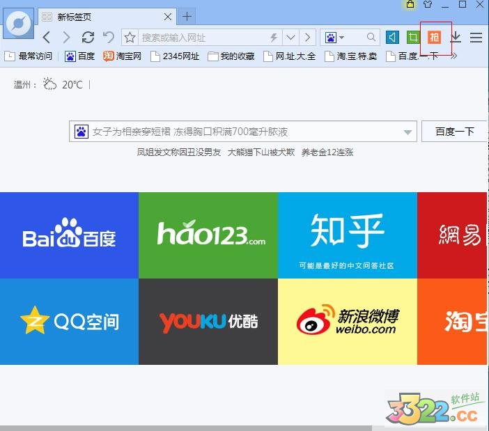This screenshot has width=489, height=431.
Task: Open the hamburger main menu
Action: (x=476, y=38)
